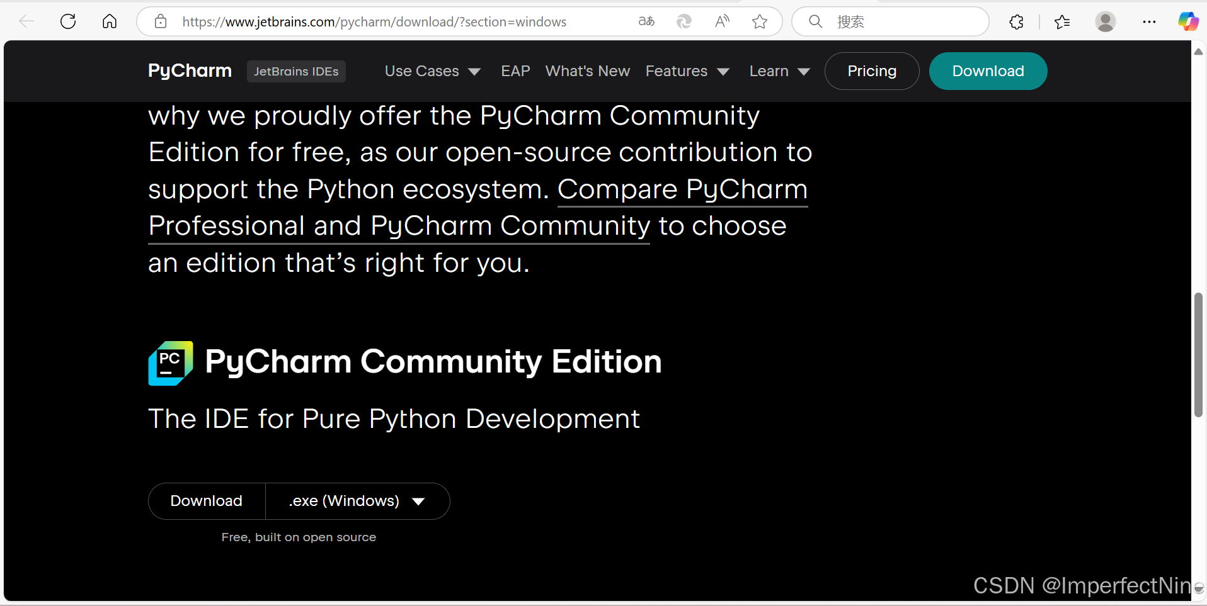The image size is (1207, 606).
Task: Open the EAP nav item
Action: 515,71
